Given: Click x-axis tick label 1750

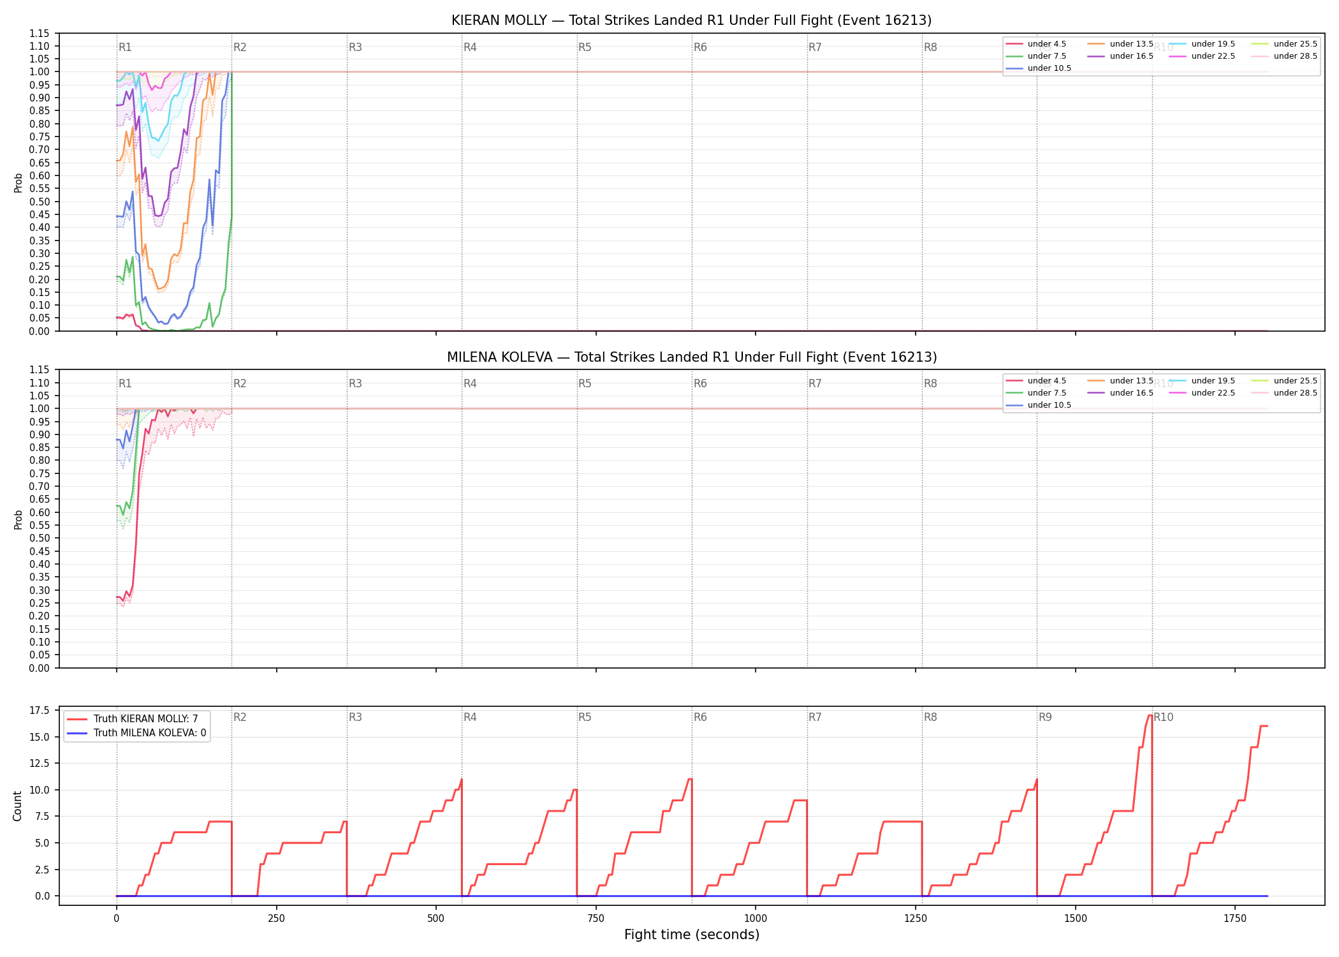Looking at the screenshot, I should pyautogui.click(x=1235, y=919).
